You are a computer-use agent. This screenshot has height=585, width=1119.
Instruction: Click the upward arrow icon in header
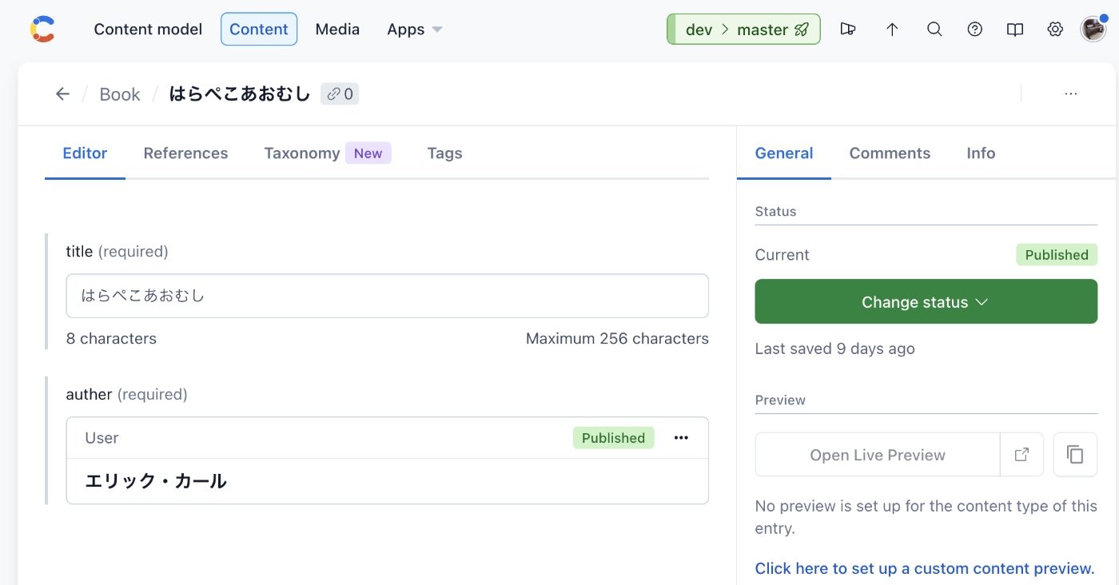tap(892, 30)
